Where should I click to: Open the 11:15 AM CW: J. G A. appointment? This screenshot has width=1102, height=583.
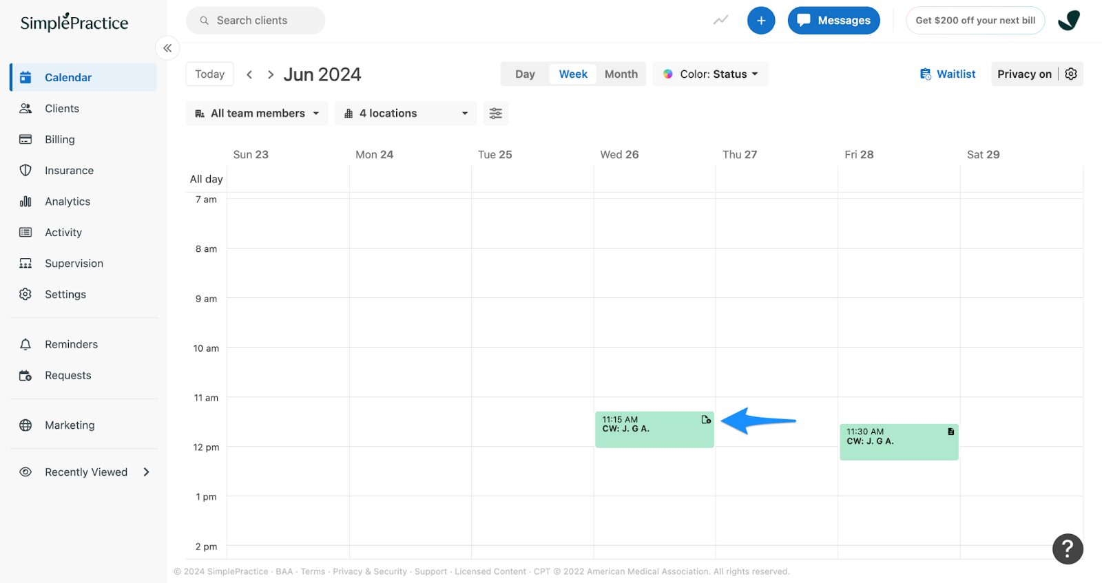[x=654, y=430]
